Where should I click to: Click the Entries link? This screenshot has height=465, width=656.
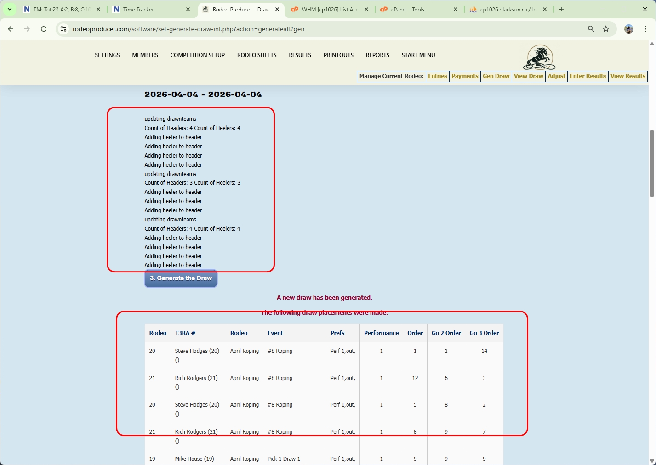[437, 76]
